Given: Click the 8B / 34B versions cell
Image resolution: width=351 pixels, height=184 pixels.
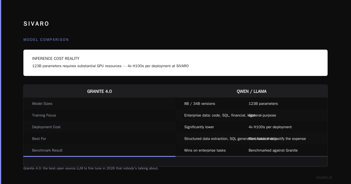Looking at the screenshot, I should click(x=199, y=104).
